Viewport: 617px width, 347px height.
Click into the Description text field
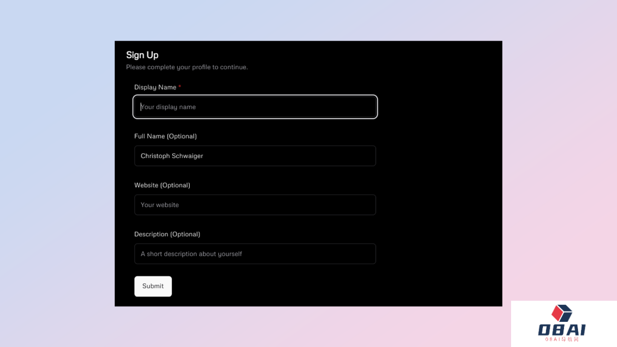click(x=255, y=253)
